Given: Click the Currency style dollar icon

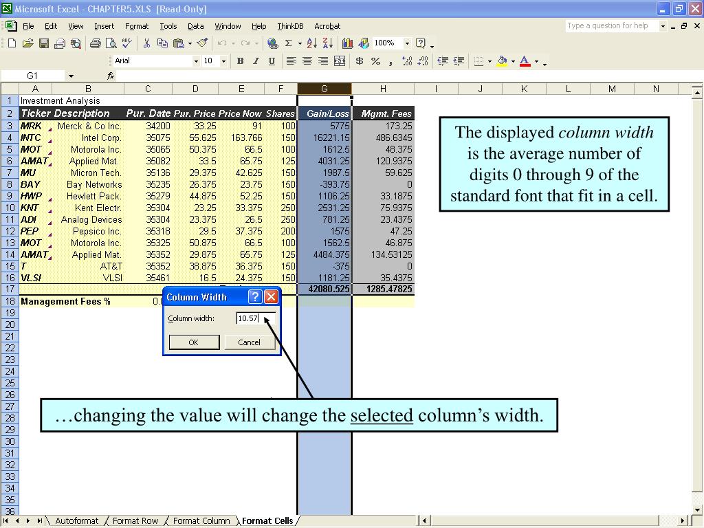Looking at the screenshot, I should click(x=359, y=61).
